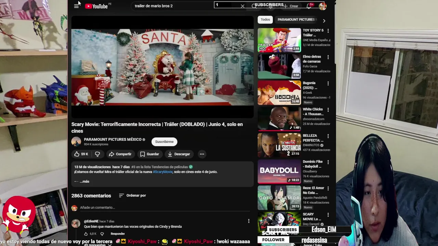Click the Suscribirme button
Viewport: 438px width, 246px height.
[x=164, y=141]
